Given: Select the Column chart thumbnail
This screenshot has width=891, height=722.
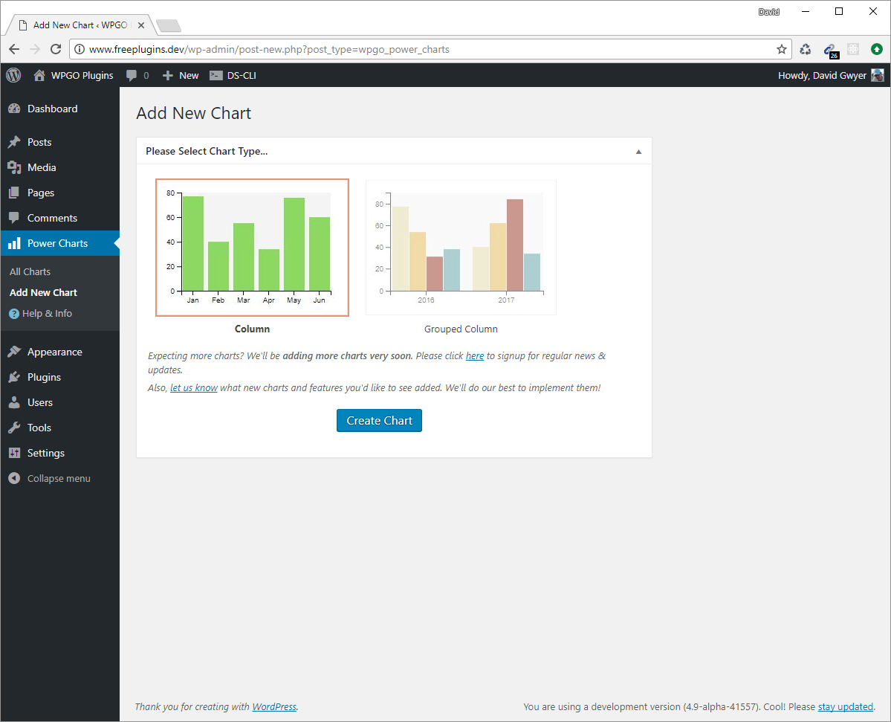Looking at the screenshot, I should coord(253,248).
